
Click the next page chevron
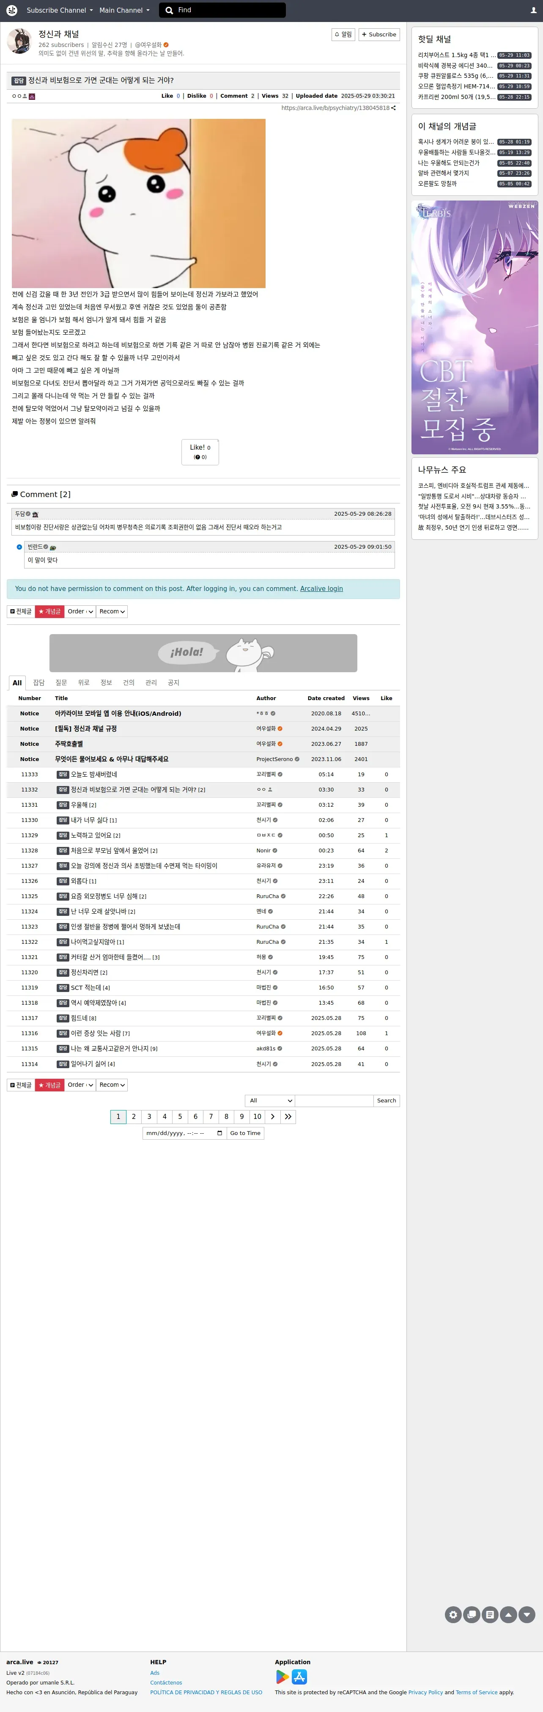pyautogui.click(x=272, y=1116)
